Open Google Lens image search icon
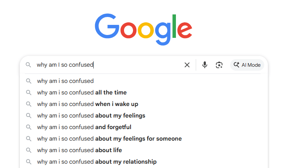 219,65
